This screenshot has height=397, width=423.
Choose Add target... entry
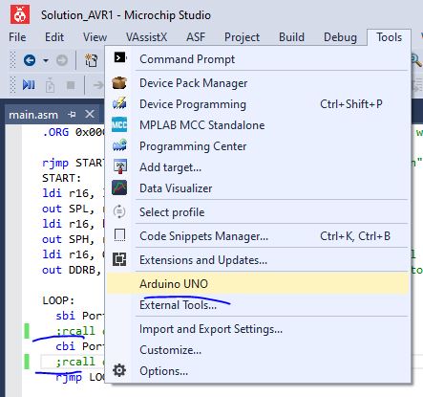pyautogui.click(x=258, y=167)
